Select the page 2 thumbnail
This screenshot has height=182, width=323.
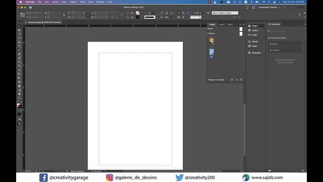[211, 52]
